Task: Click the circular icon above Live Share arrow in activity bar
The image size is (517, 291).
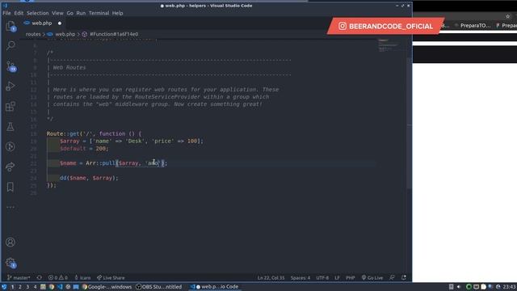Action: point(11,147)
